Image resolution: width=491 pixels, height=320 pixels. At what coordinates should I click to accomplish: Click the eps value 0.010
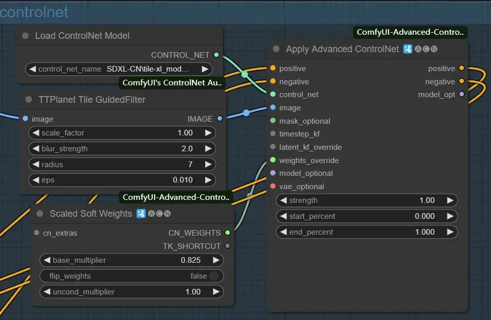pyautogui.click(x=183, y=180)
